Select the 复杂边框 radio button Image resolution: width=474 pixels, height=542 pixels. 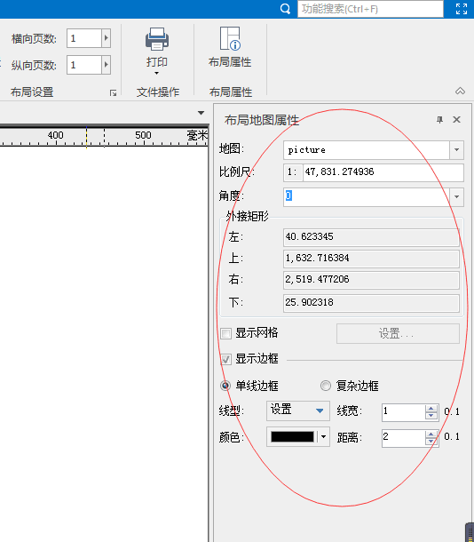pyautogui.click(x=326, y=386)
